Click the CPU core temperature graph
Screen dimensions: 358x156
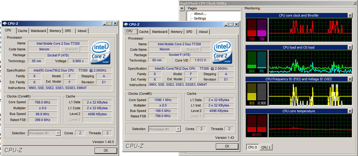point(310,126)
